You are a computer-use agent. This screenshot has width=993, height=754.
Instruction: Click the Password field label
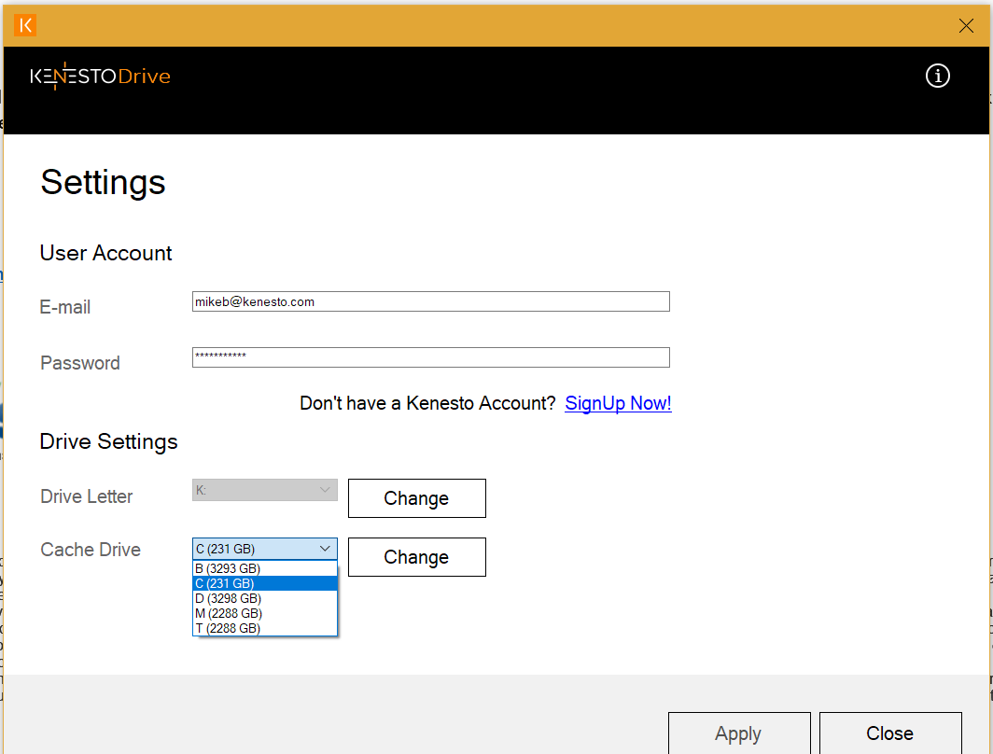tap(80, 363)
